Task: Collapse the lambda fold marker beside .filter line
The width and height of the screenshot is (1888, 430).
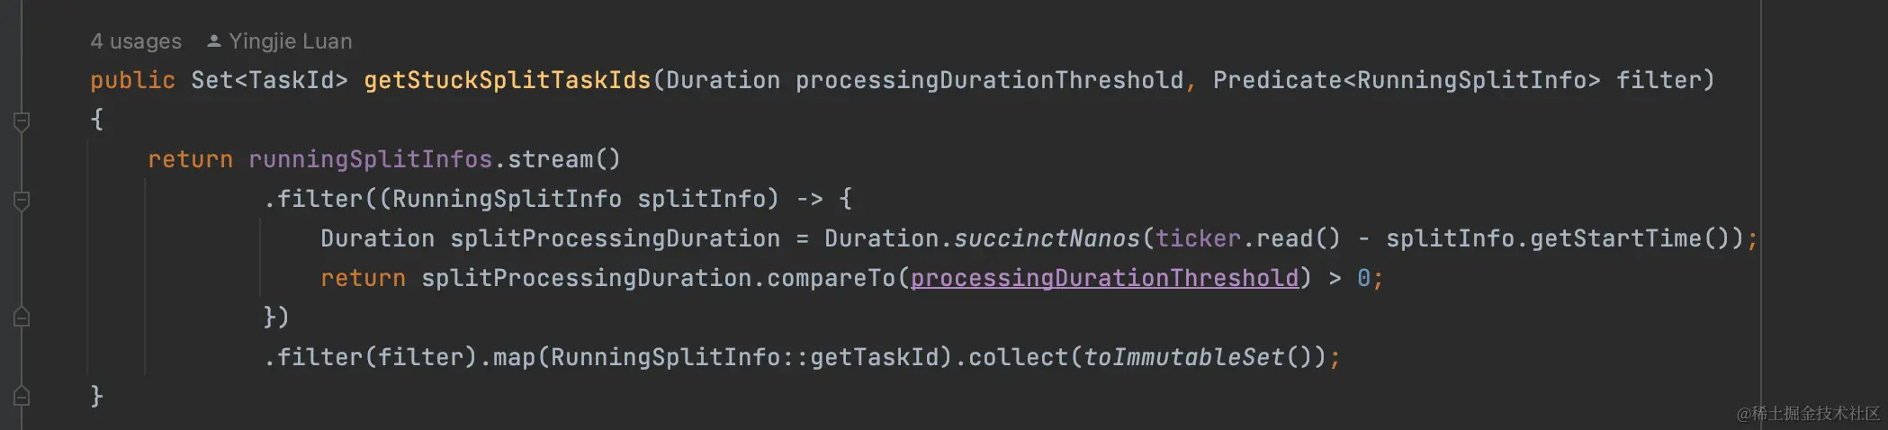Action: [22, 200]
